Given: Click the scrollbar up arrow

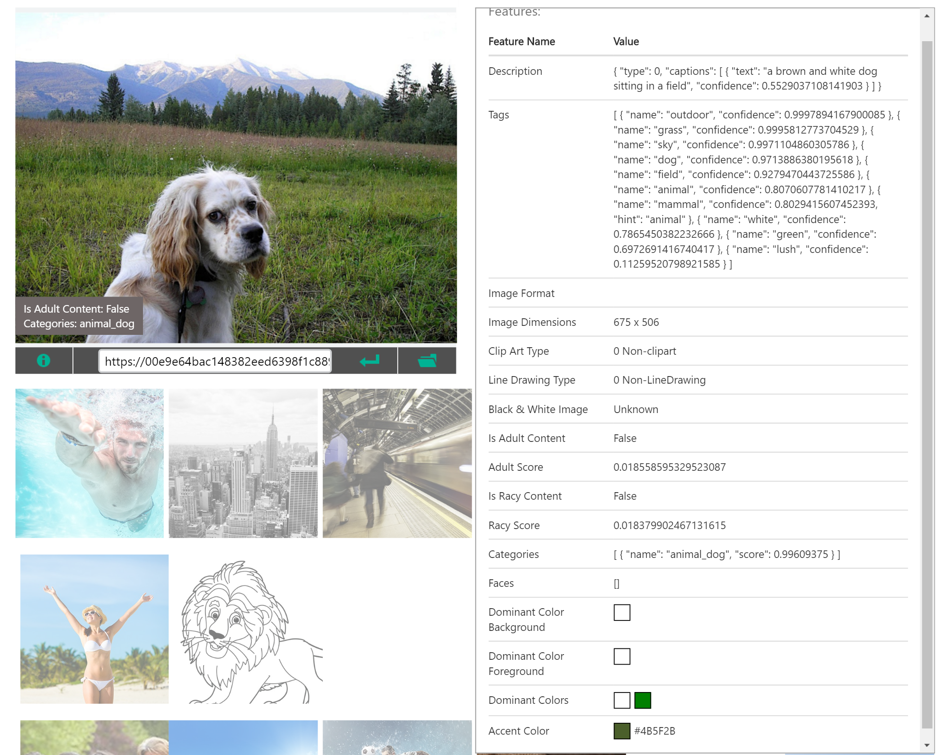Looking at the screenshot, I should [x=927, y=16].
